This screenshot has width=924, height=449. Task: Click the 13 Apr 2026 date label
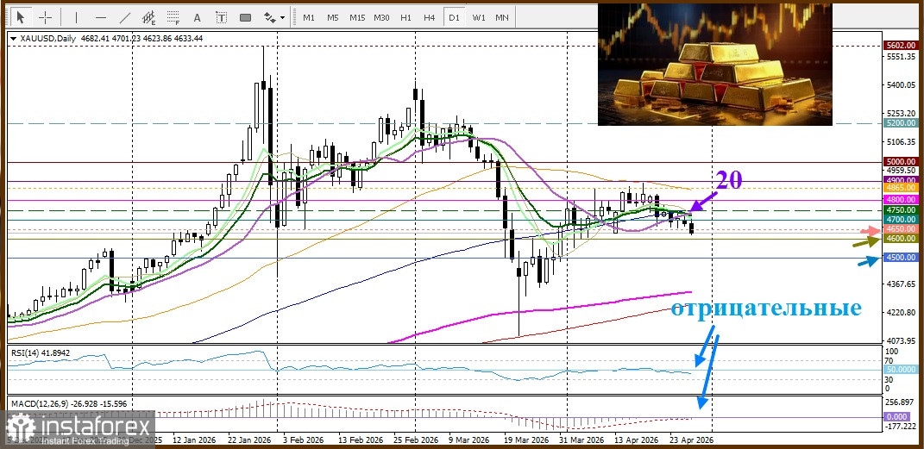point(638,440)
